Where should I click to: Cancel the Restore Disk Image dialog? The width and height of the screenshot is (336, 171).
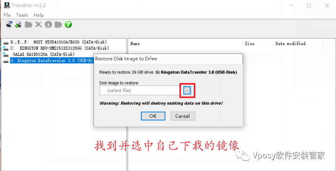(183, 116)
